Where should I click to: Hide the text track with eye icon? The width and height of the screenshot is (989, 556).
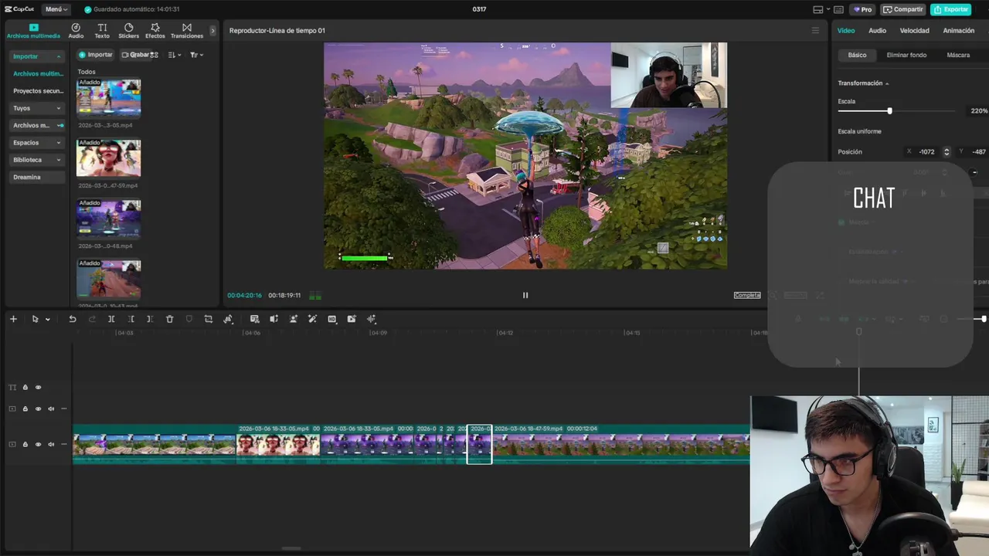[38, 388]
